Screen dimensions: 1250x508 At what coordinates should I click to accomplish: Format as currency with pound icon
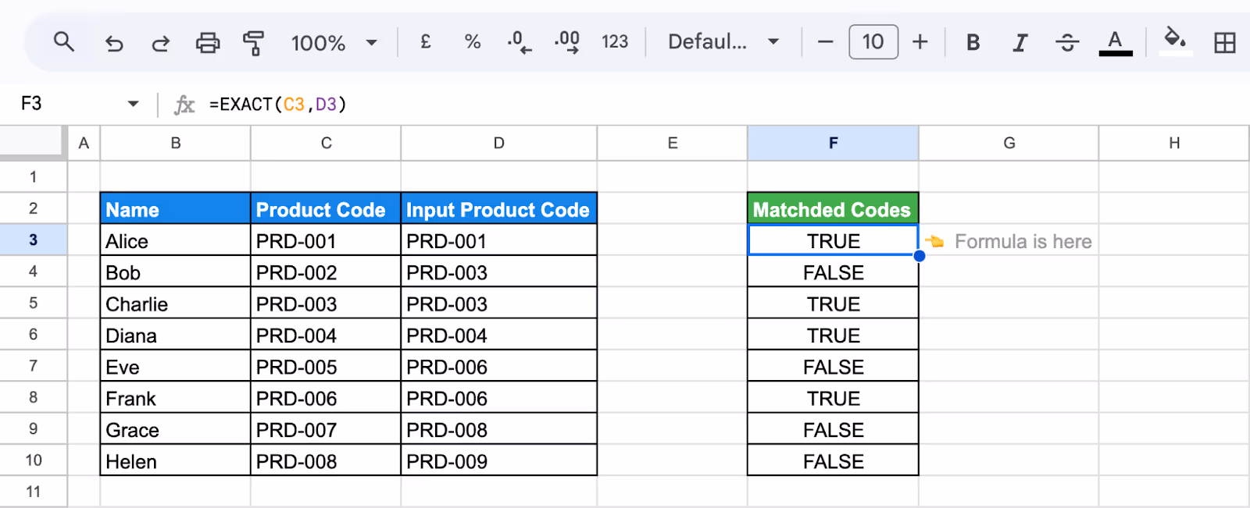426,41
